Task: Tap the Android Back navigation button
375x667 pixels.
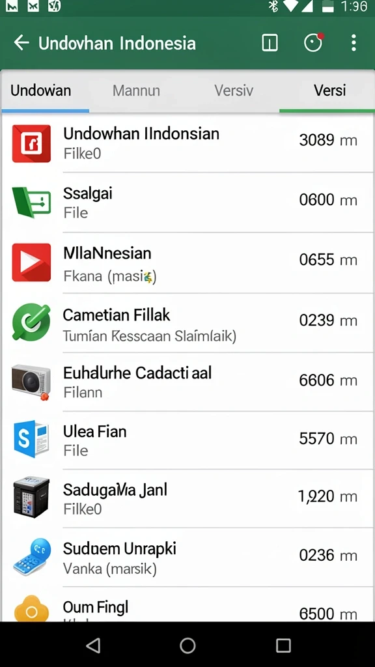Action: pos(93,646)
